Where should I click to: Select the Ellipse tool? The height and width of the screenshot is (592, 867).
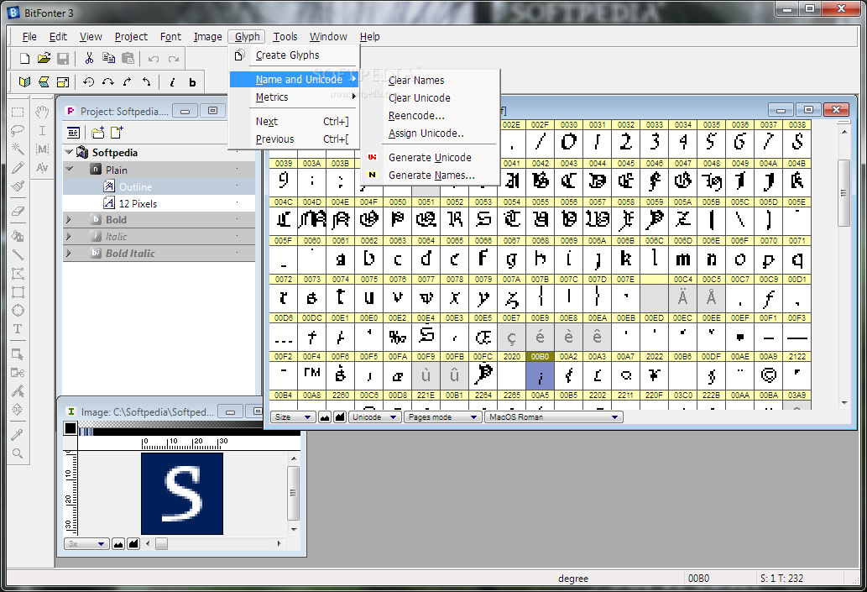(x=18, y=311)
